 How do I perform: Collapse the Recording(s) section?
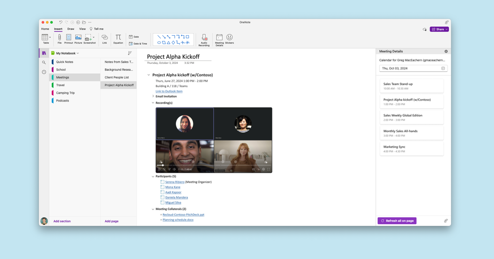[153, 103]
